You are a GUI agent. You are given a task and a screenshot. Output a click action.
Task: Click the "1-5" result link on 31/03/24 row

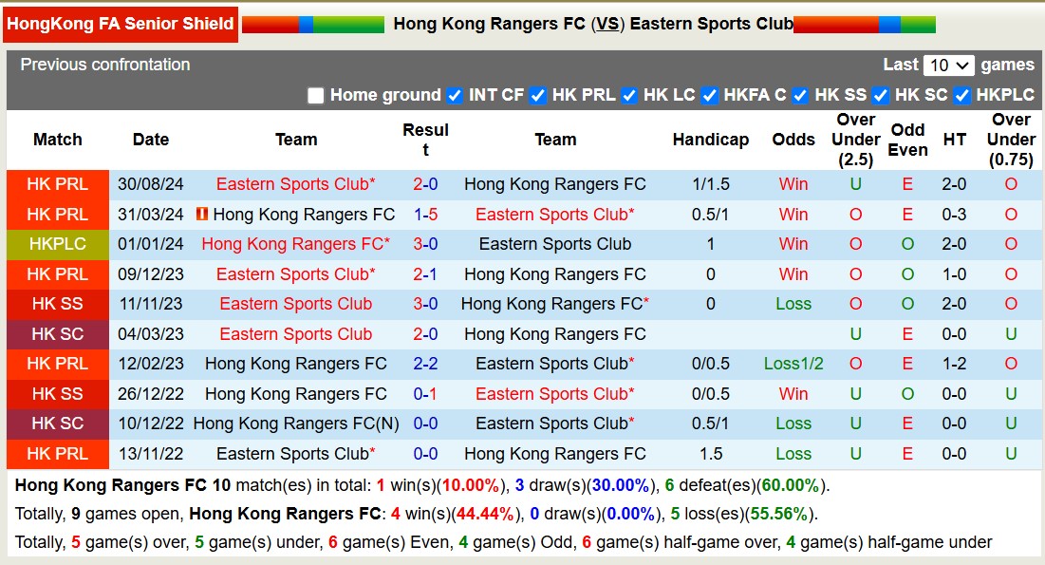[425, 215]
